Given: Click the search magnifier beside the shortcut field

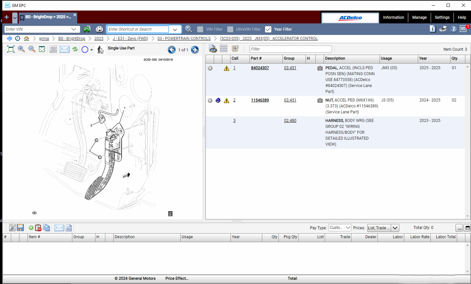Looking at the screenshot, I should (189, 29).
